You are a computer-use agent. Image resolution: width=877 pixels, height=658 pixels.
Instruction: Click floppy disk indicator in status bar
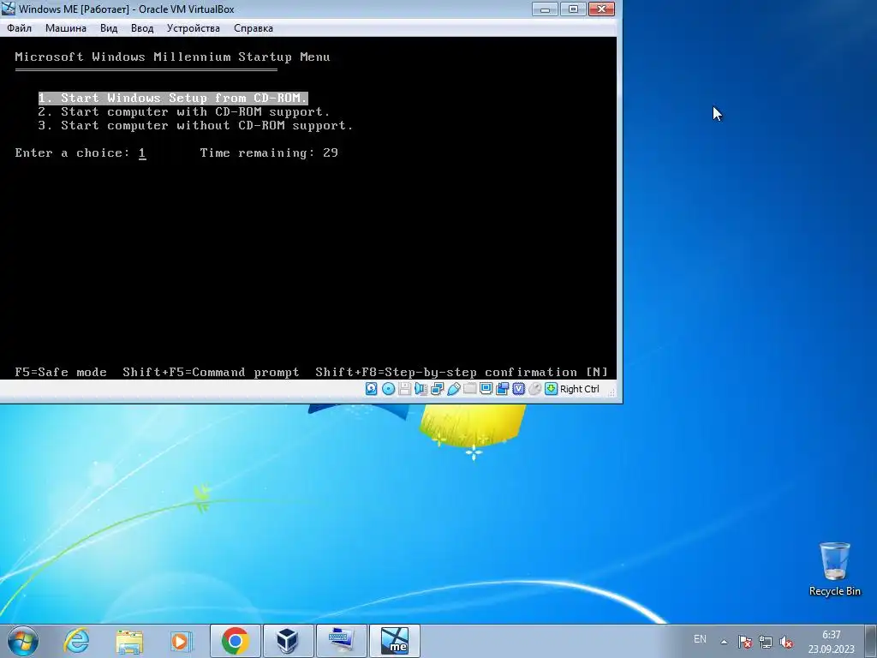pos(405,389)
